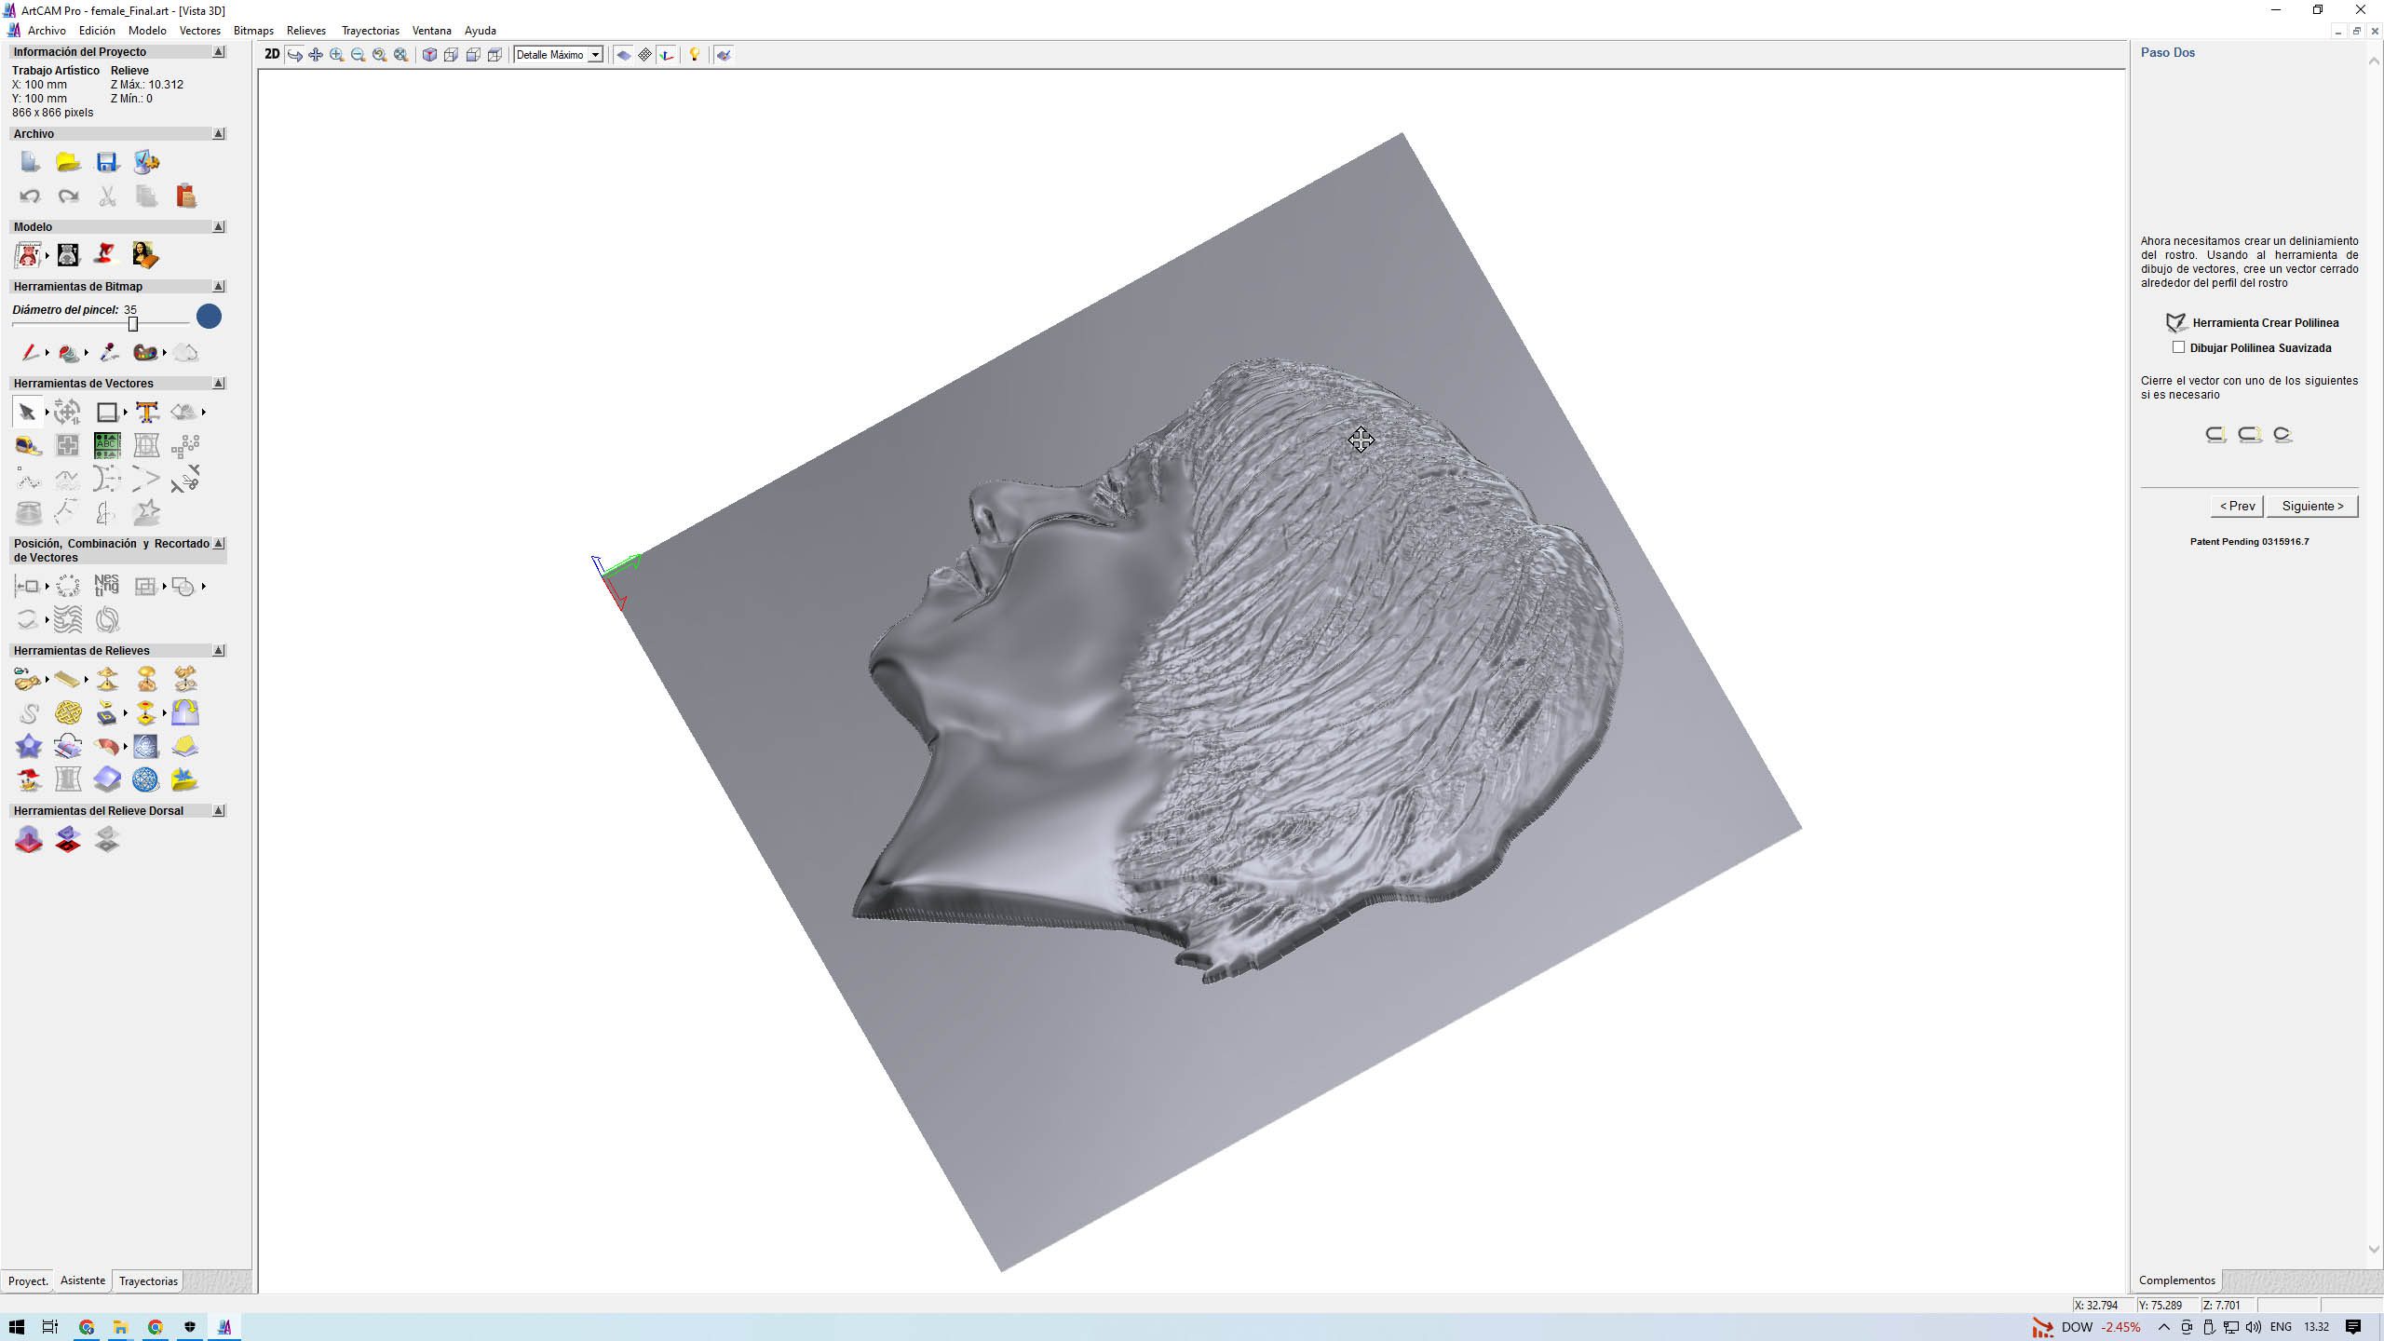Toggle the grid mesh display icon

(644, 55)
